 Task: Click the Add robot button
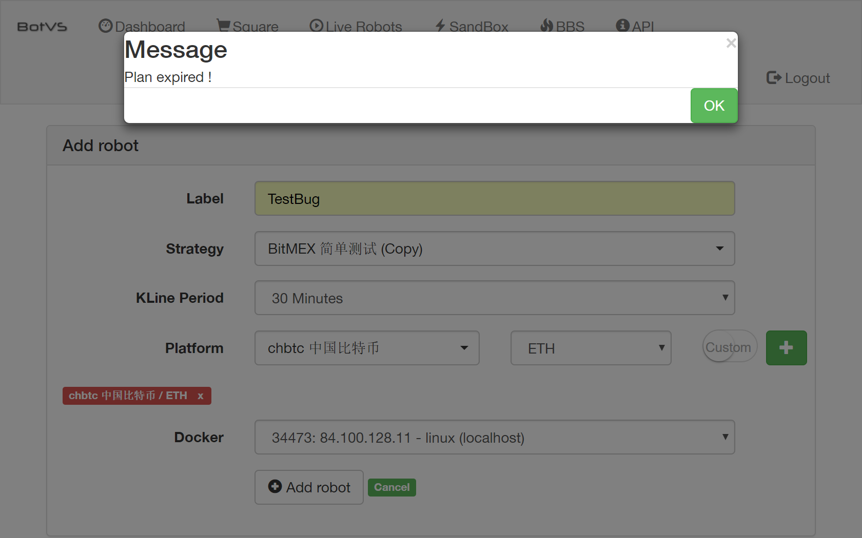(309, 487)
